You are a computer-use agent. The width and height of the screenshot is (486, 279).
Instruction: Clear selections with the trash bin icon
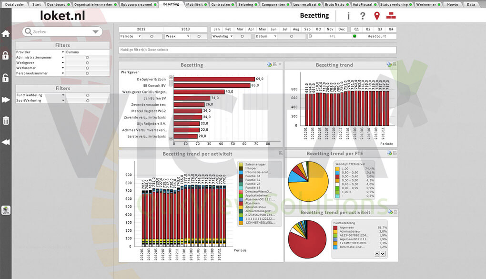pos(6,120)
